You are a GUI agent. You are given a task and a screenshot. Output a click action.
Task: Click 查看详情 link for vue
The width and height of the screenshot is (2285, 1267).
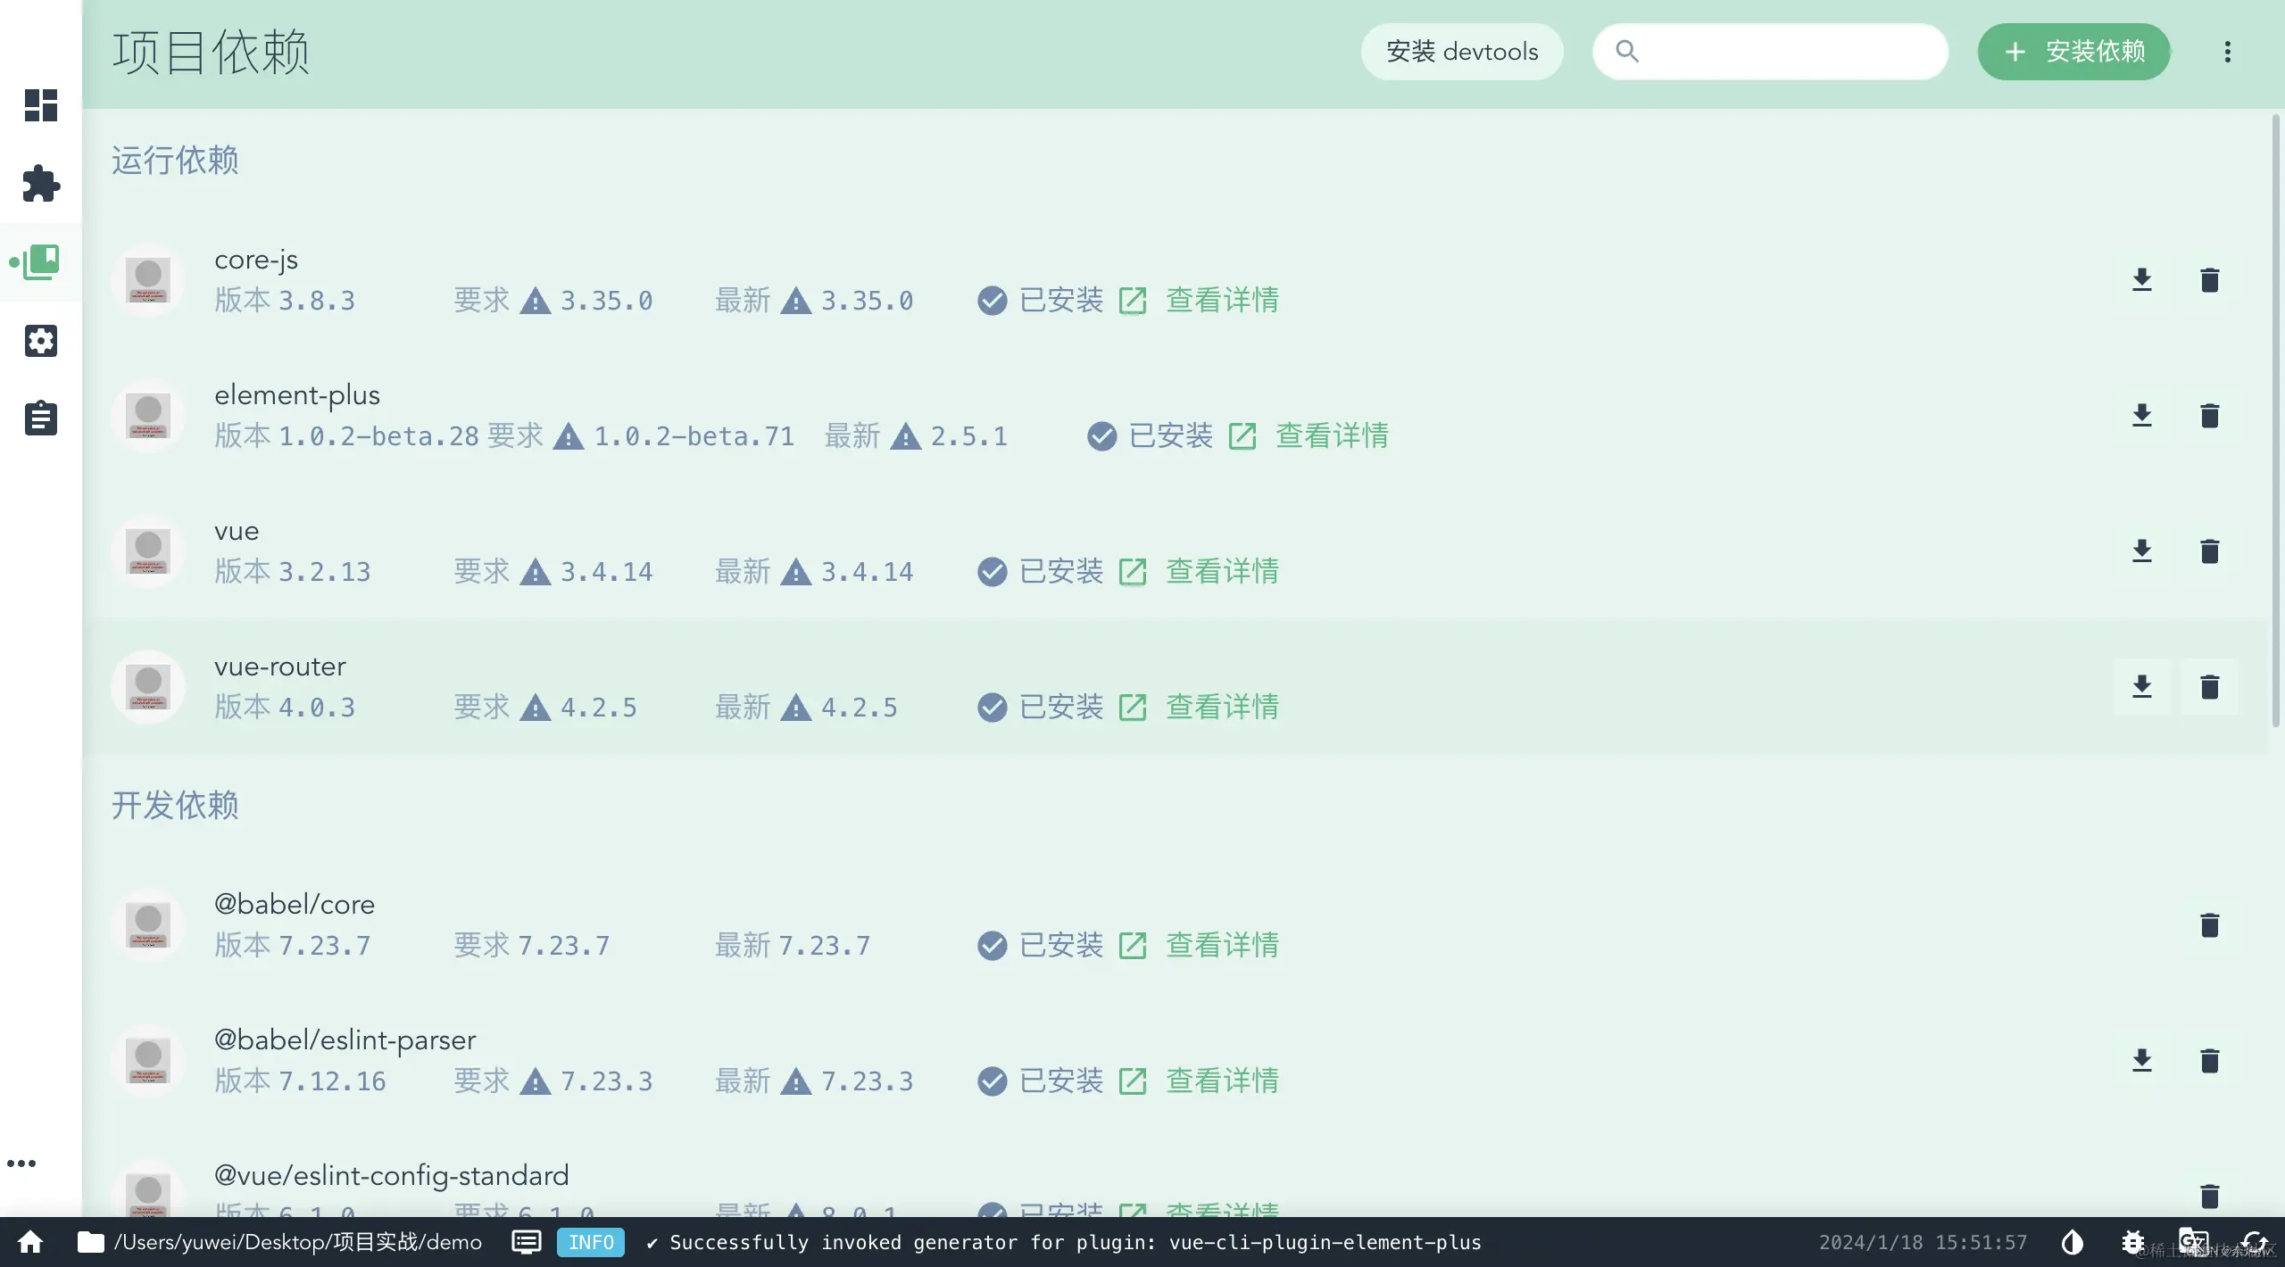click(x=1221, y=572)
